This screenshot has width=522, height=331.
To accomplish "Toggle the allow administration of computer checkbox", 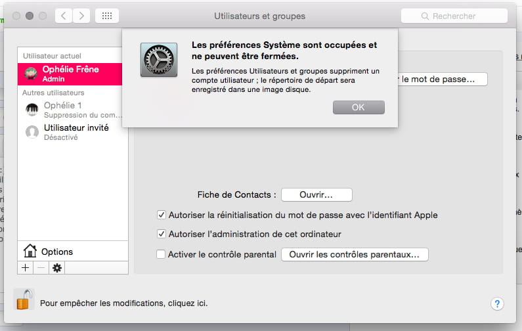I will click(161, 234).
